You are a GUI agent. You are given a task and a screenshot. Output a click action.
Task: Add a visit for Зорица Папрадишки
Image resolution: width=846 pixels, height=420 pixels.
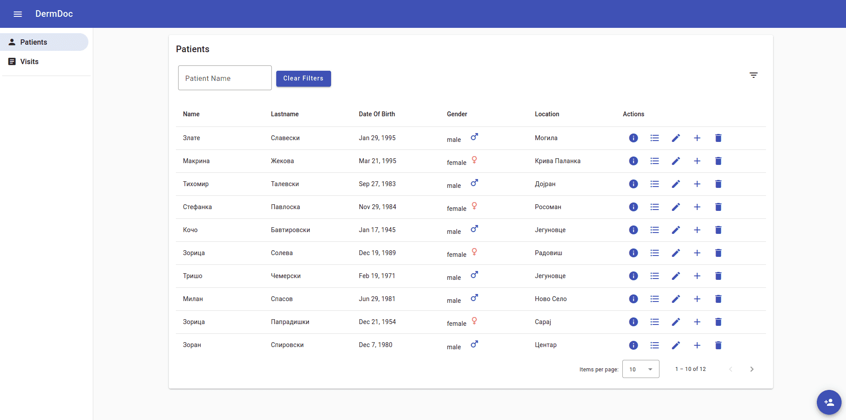coord(697,322)
